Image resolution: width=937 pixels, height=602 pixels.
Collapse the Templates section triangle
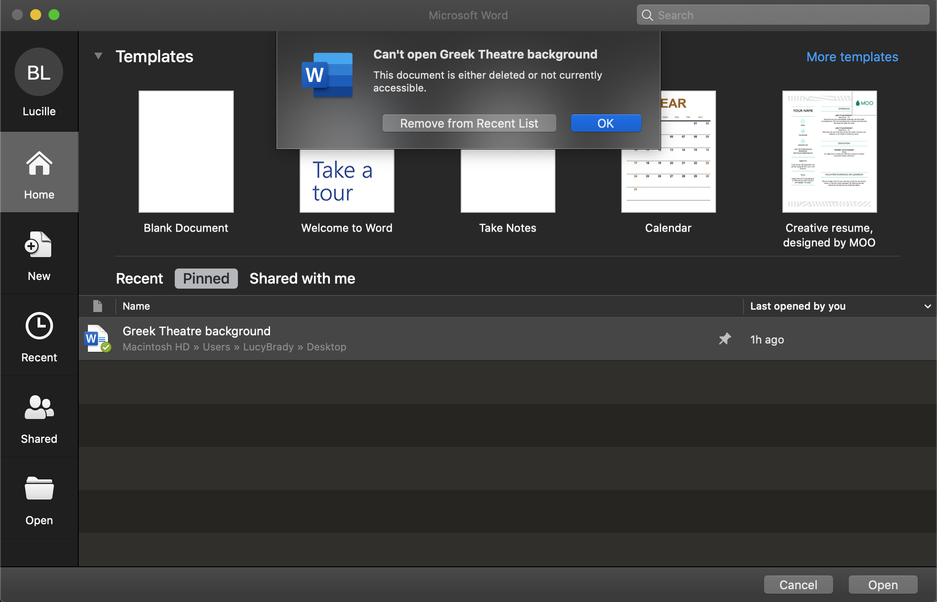pos(98,56)
